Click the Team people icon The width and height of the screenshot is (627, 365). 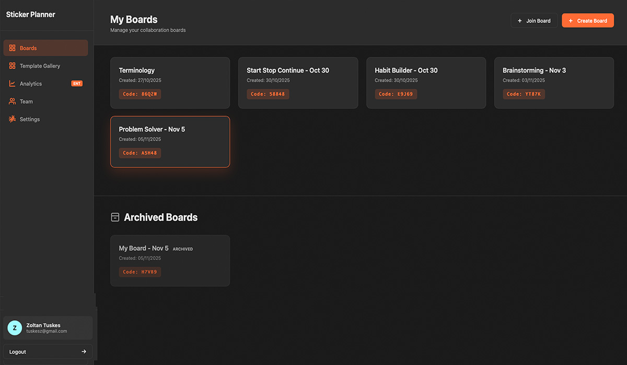coord(11,101)
